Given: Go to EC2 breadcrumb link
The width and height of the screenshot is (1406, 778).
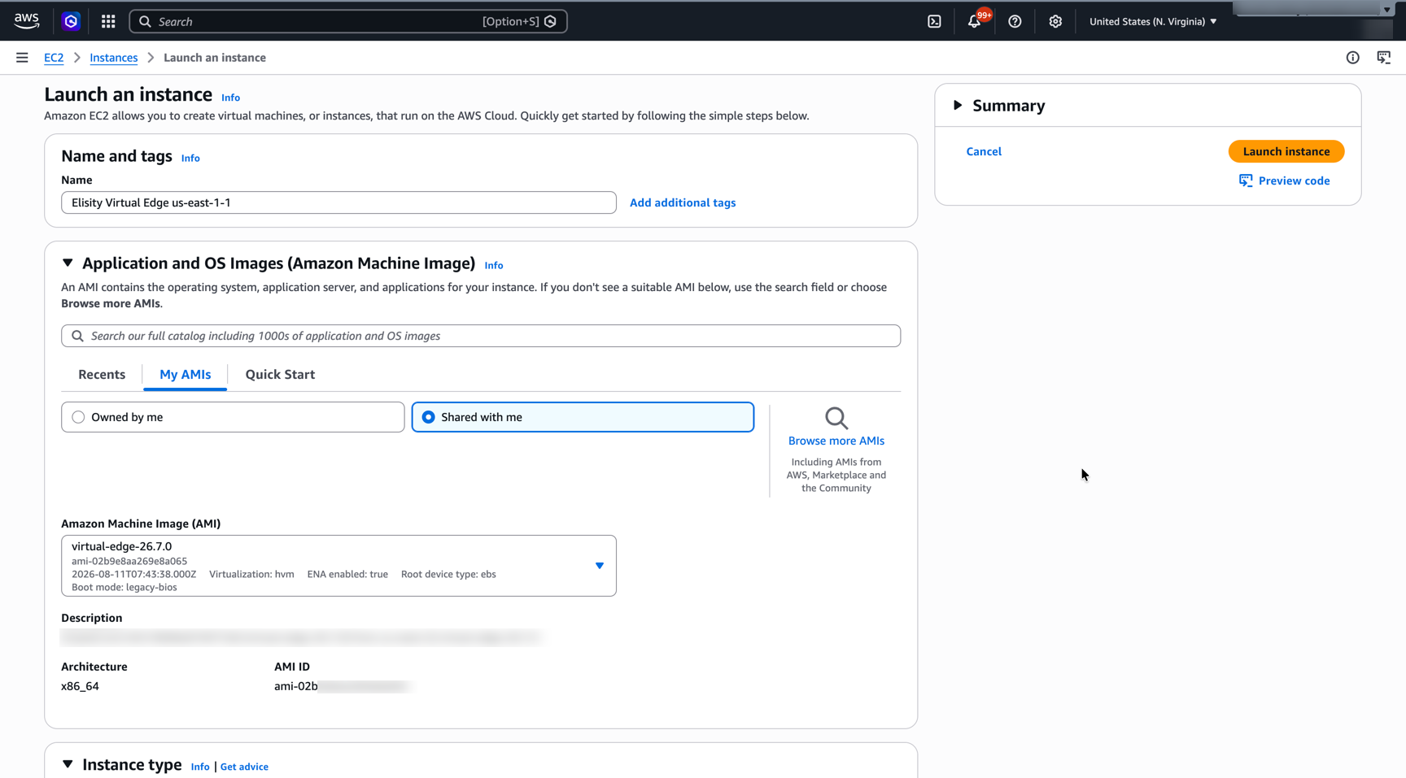Looking at the screenshot, I should 54,58.
